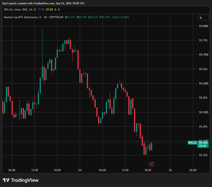Click the 59.35% price axis label
Image resolution: width=212 pixels, height=187 pixels.
pyautogui.click(x=203, y=155)
